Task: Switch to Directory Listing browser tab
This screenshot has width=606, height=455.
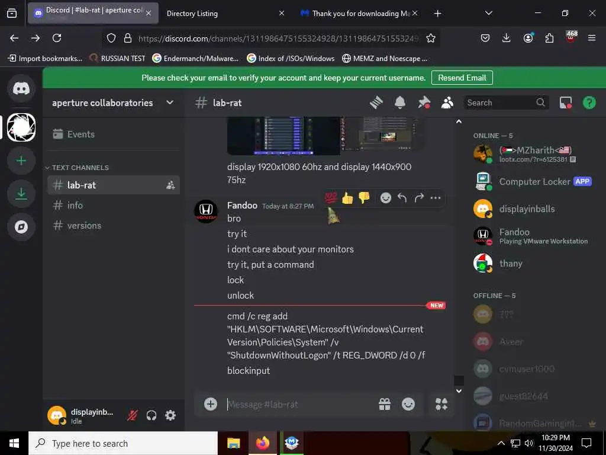Action: pyautogui.click(x=225, y=14)
